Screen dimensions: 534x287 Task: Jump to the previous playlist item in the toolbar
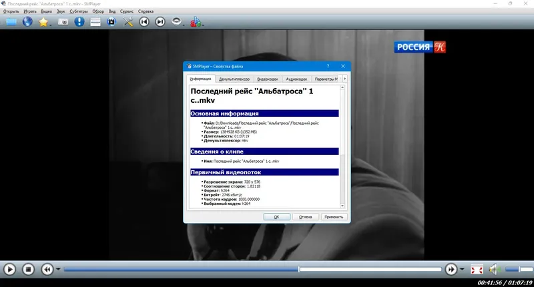pos(144,22)
